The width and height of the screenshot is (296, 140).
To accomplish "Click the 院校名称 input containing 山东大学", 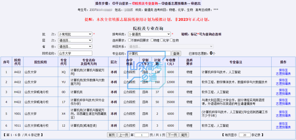I will coord(75,54).
